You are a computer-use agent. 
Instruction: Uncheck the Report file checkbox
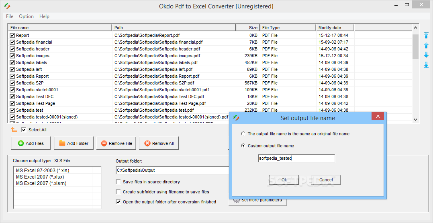coord(12,35)
